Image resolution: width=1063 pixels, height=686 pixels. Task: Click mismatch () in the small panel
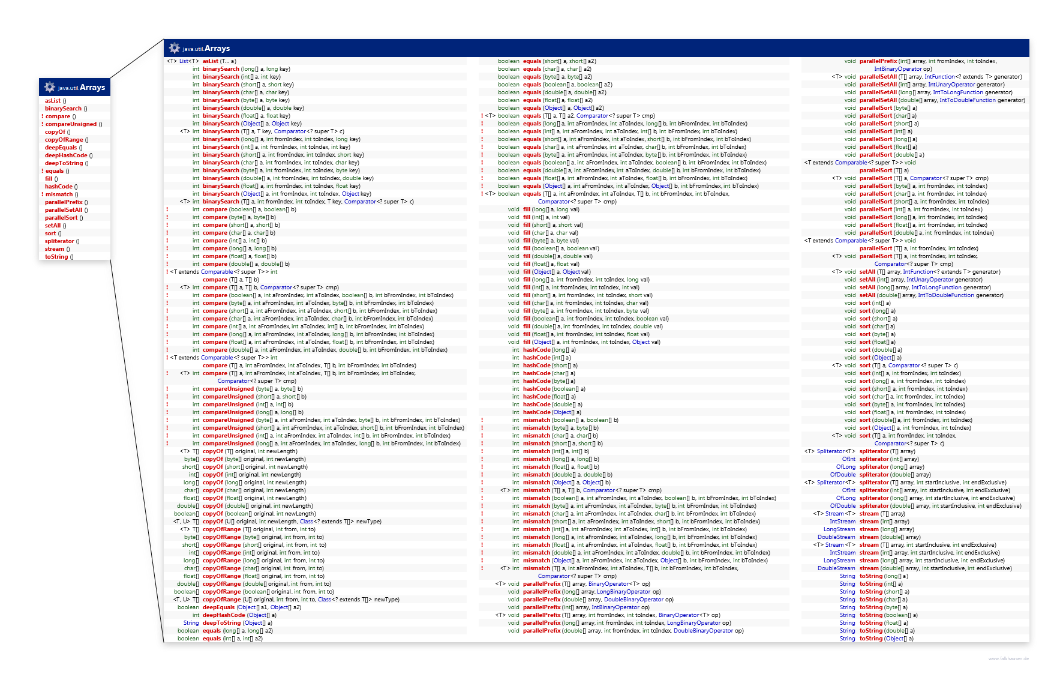pyautogui.click(x=62, y=194)
